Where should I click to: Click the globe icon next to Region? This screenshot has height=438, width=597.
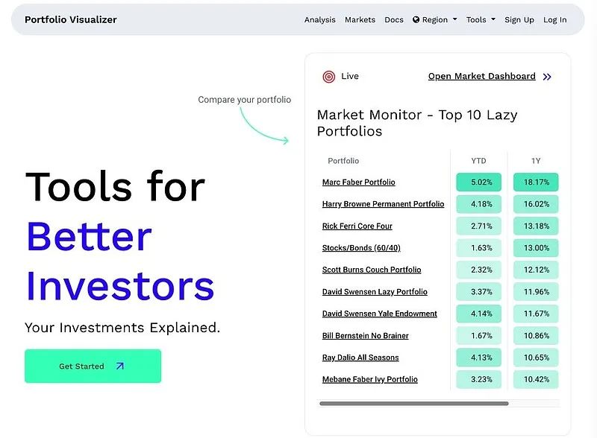416,19
